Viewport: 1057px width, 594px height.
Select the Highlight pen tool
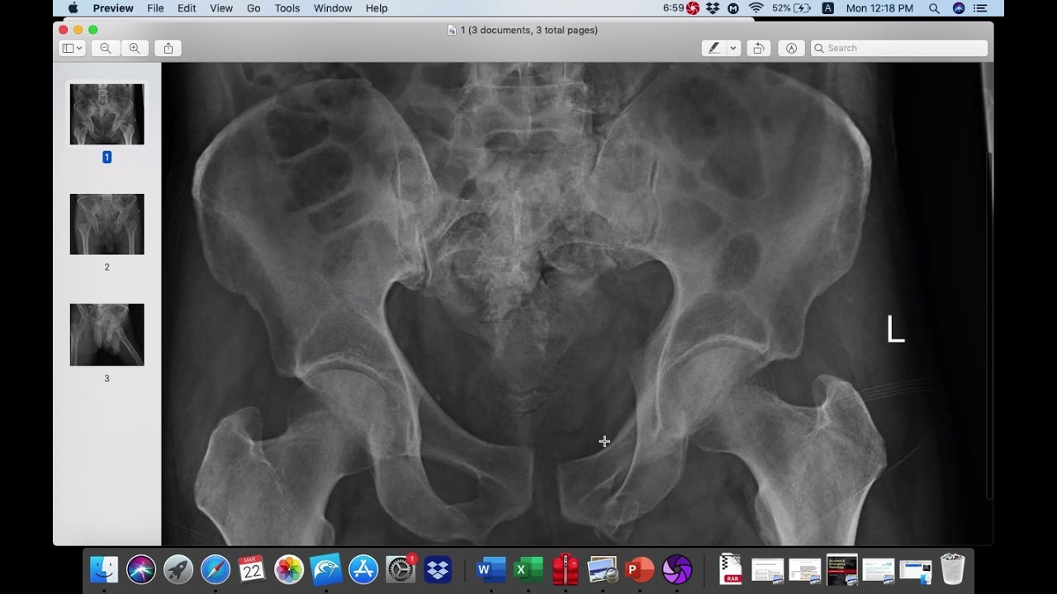coord(713,48)
